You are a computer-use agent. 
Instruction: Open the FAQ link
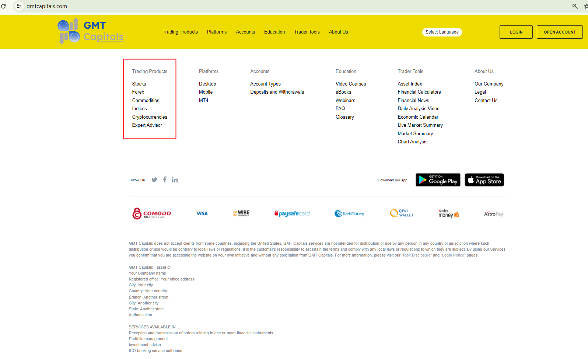(x=340, y=109)
